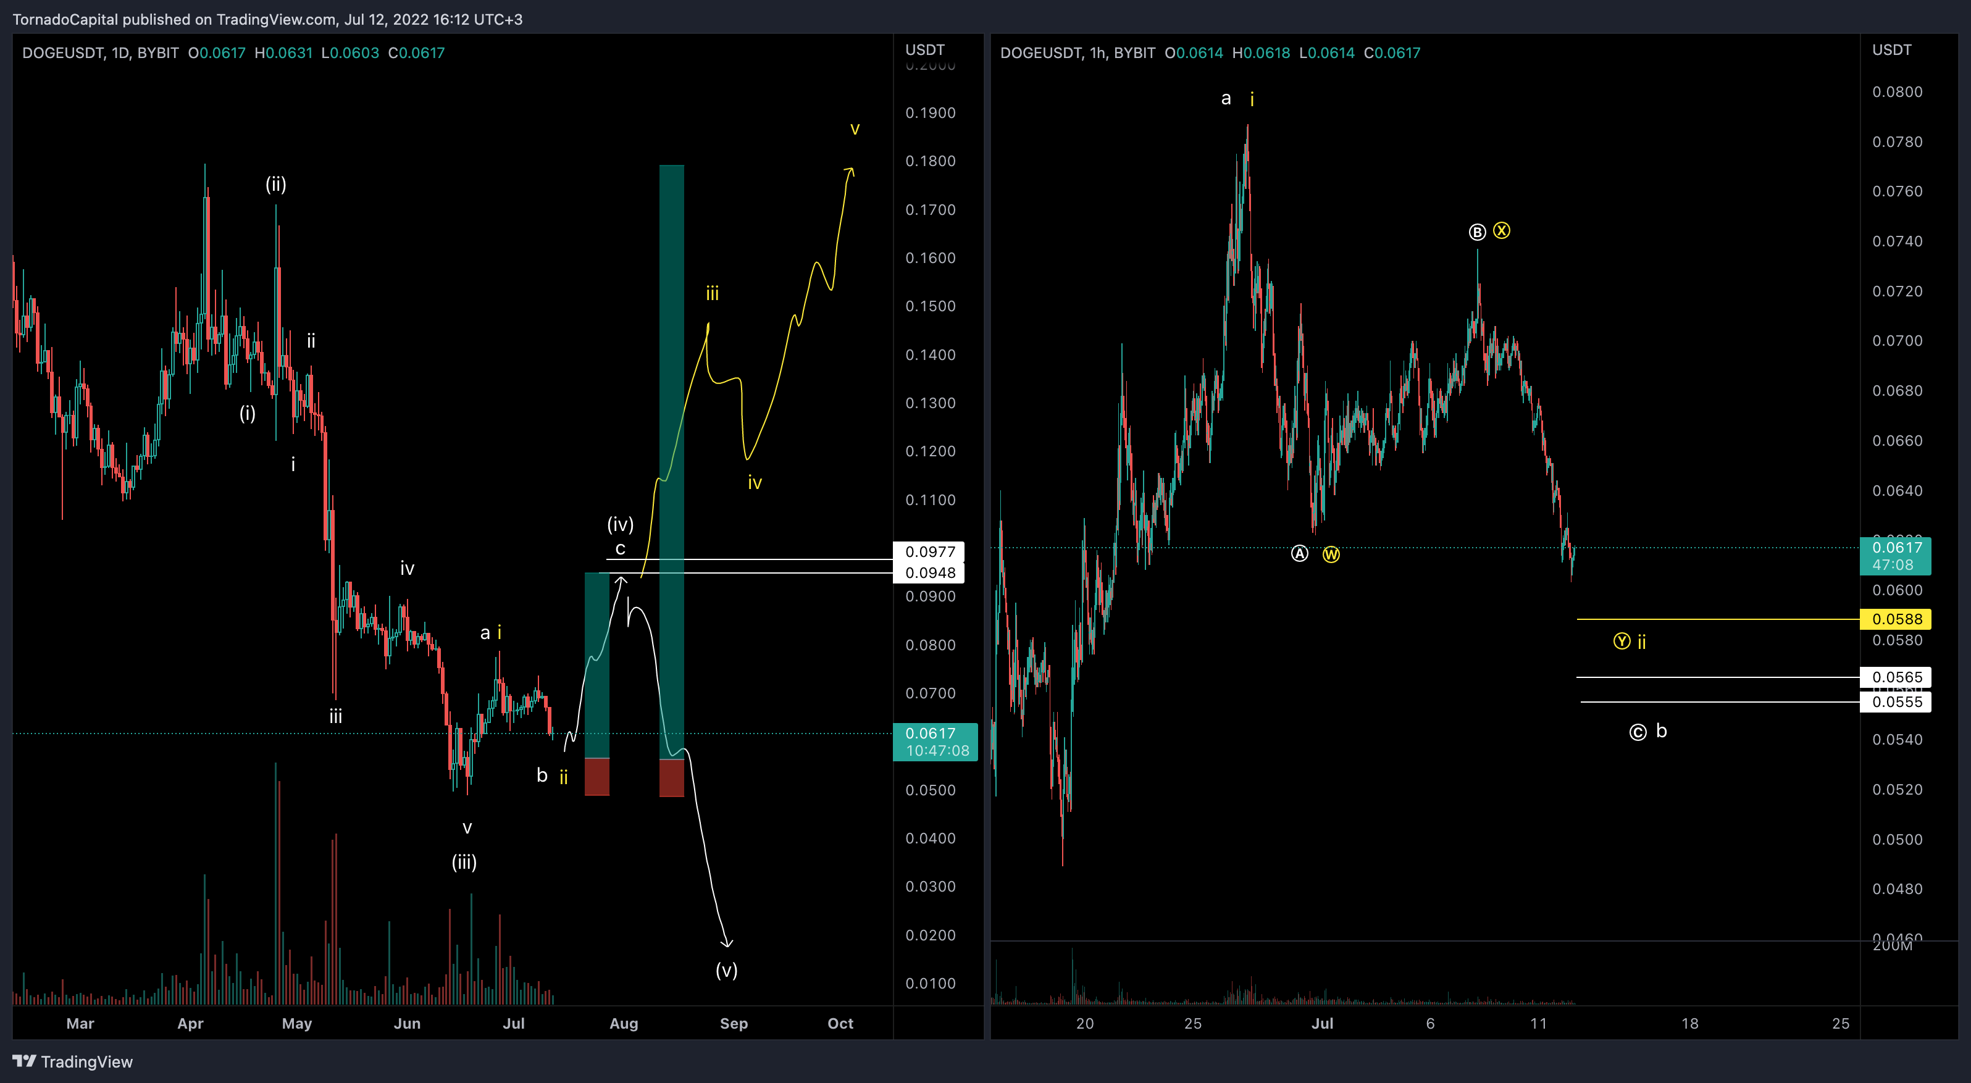Click the (iv) wave label above c
The image size is (1971, 1083).
point(621,524)
